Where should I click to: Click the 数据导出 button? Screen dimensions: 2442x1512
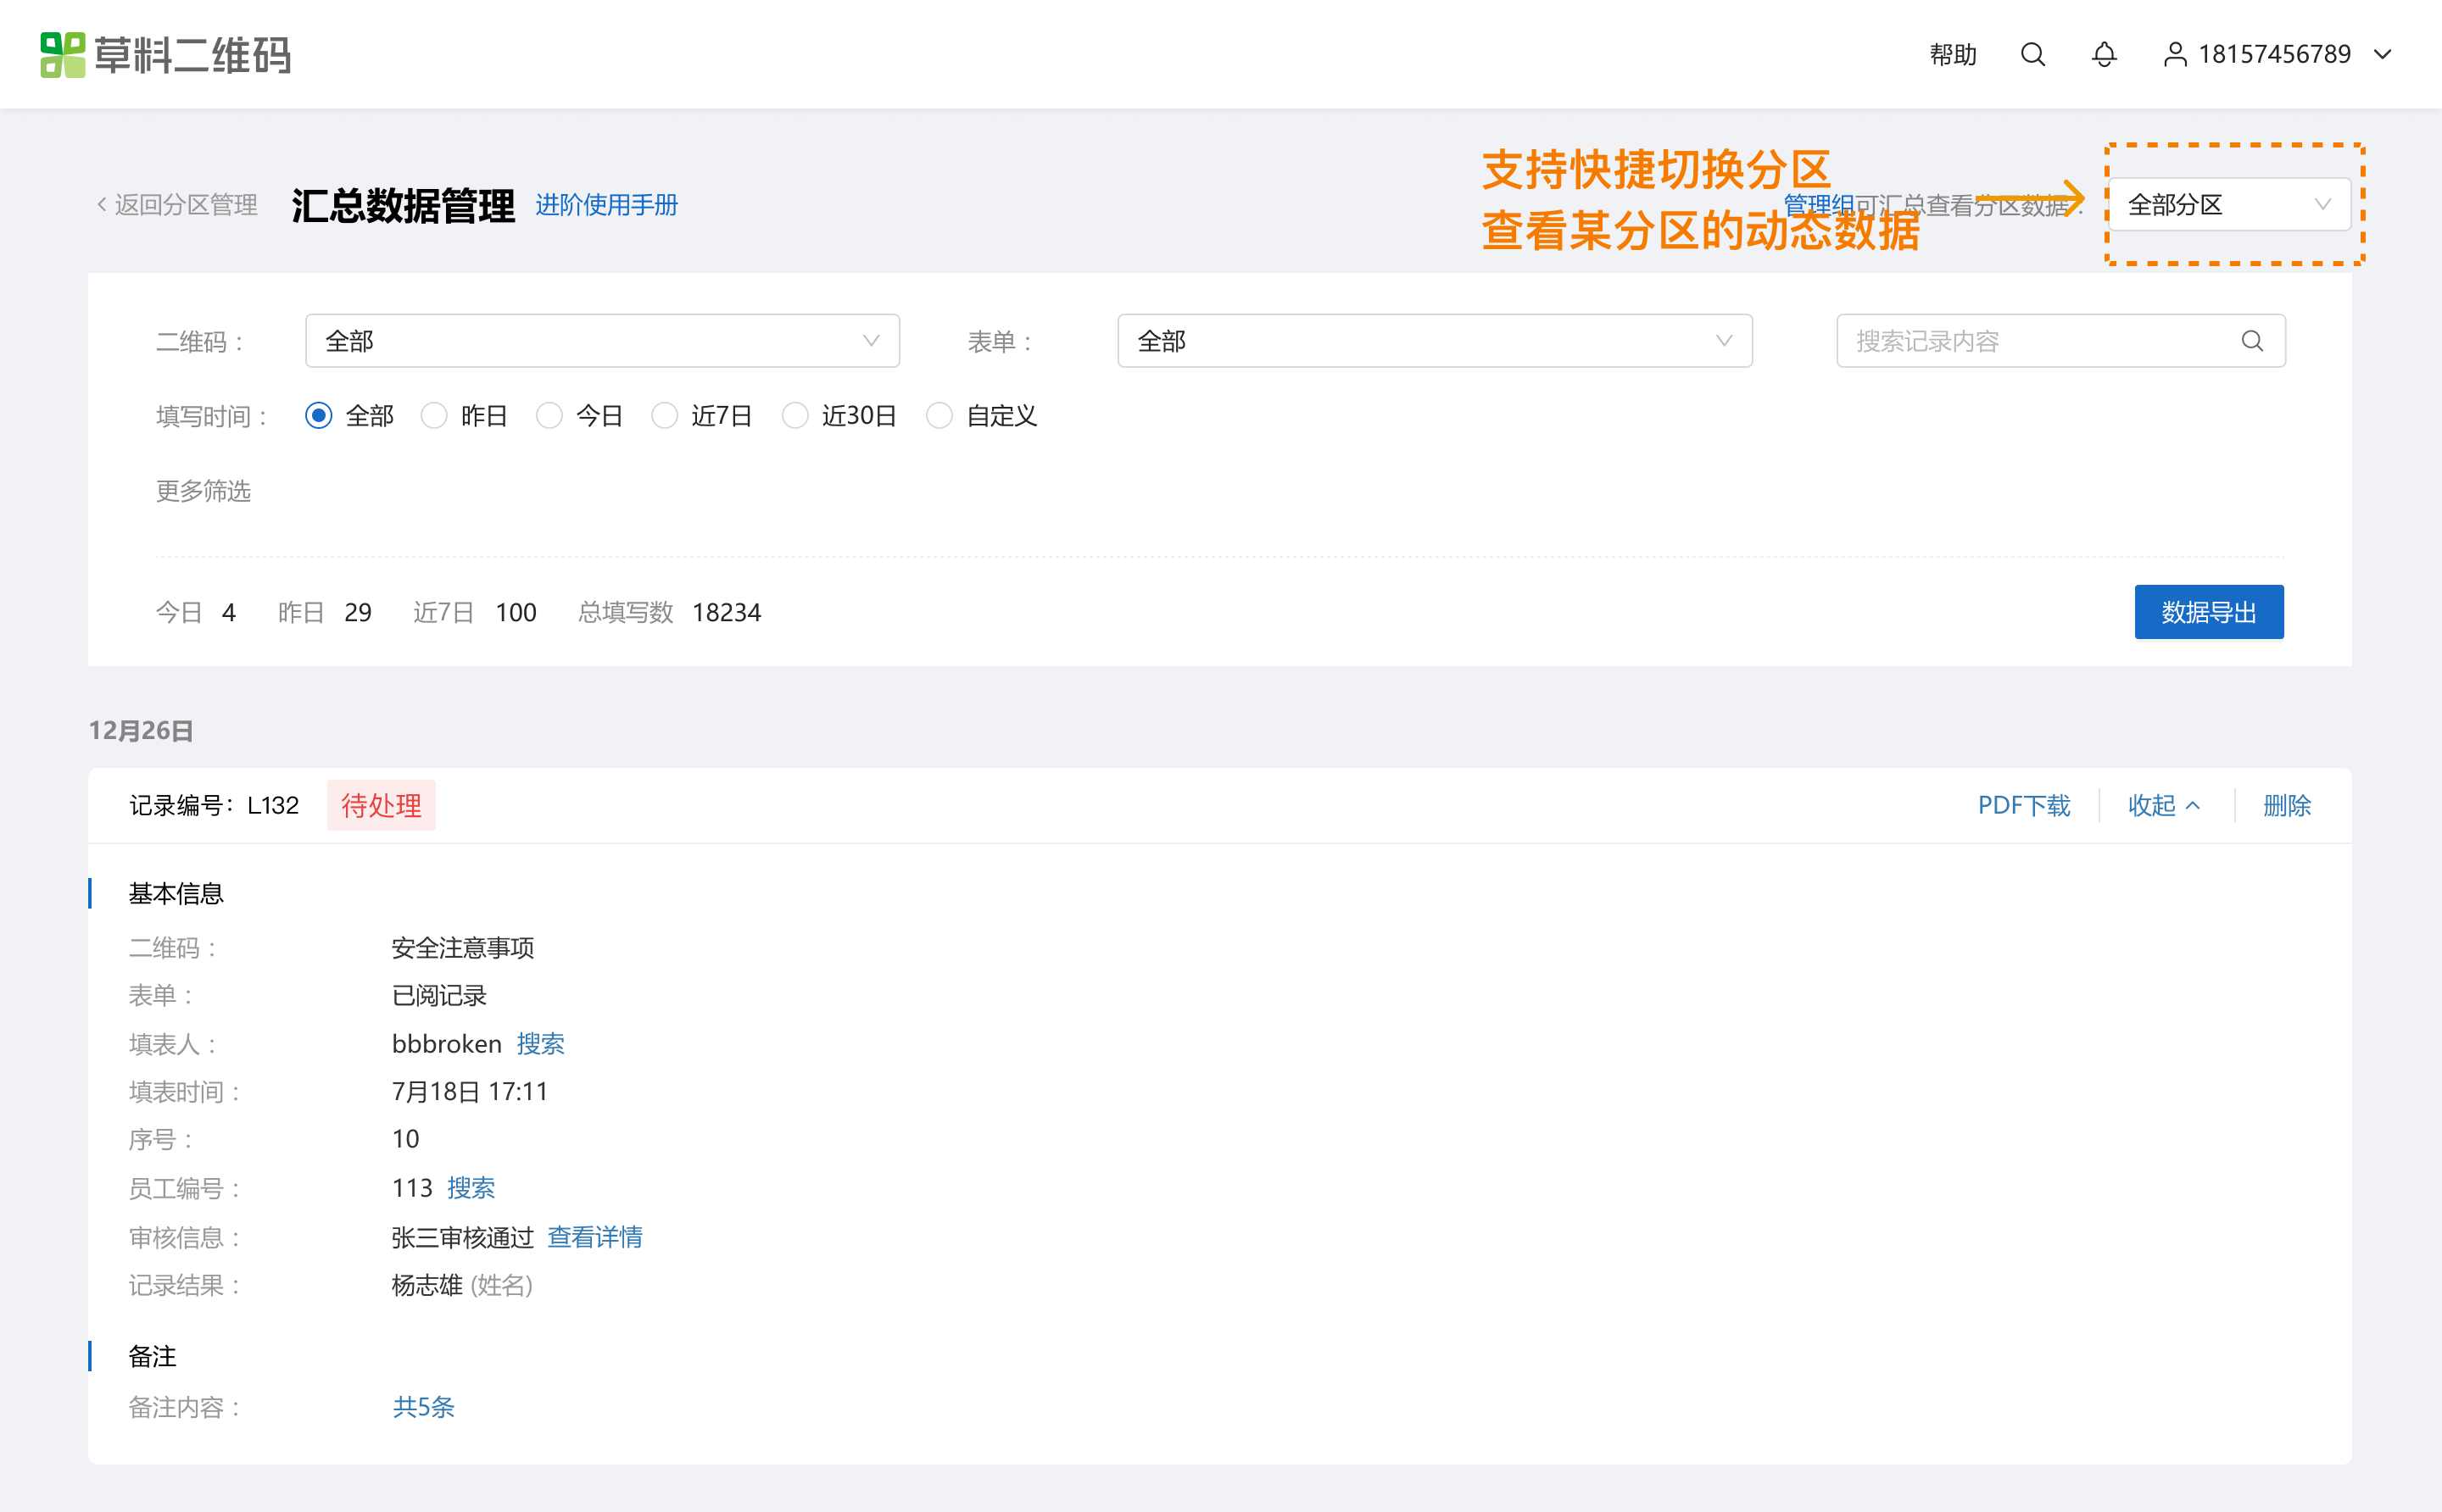(x=2209, y=612)
